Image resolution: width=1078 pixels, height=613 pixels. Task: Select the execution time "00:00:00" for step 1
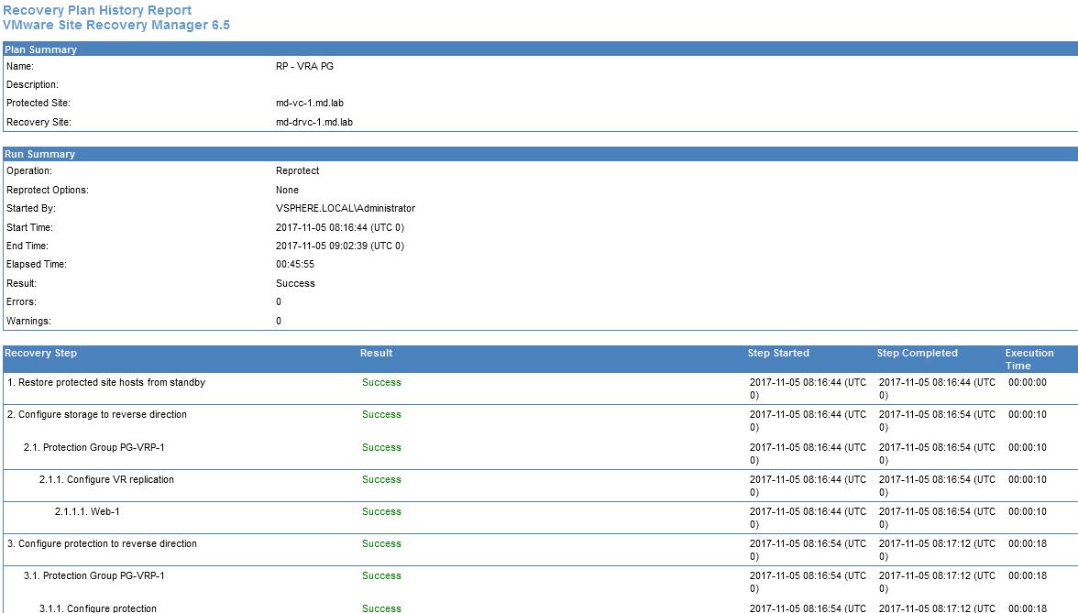click(x=1028, y=383)
